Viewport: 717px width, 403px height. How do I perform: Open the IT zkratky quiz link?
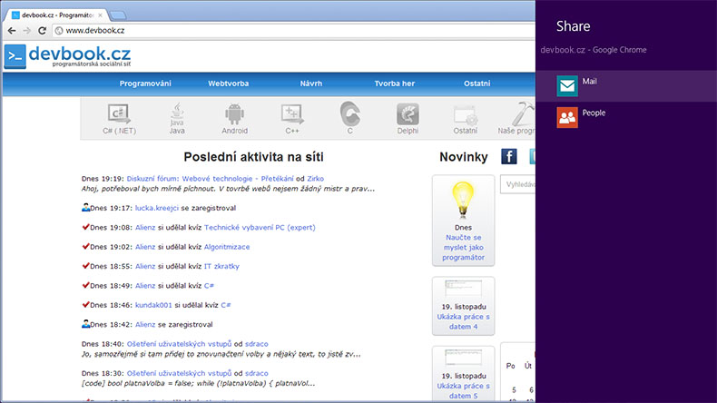[x=221, y=266]
